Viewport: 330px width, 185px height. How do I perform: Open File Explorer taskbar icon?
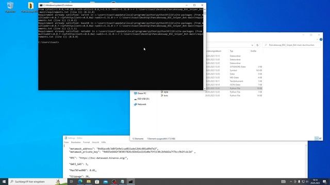(89, 181)
